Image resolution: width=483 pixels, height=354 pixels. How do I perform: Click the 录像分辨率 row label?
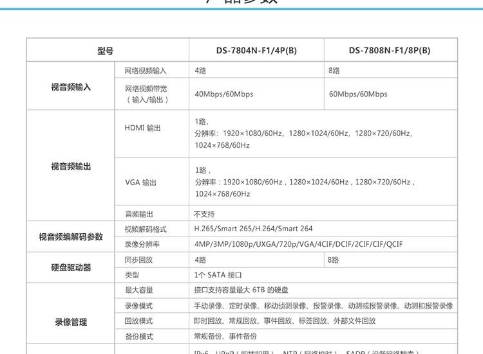[142, 244]
